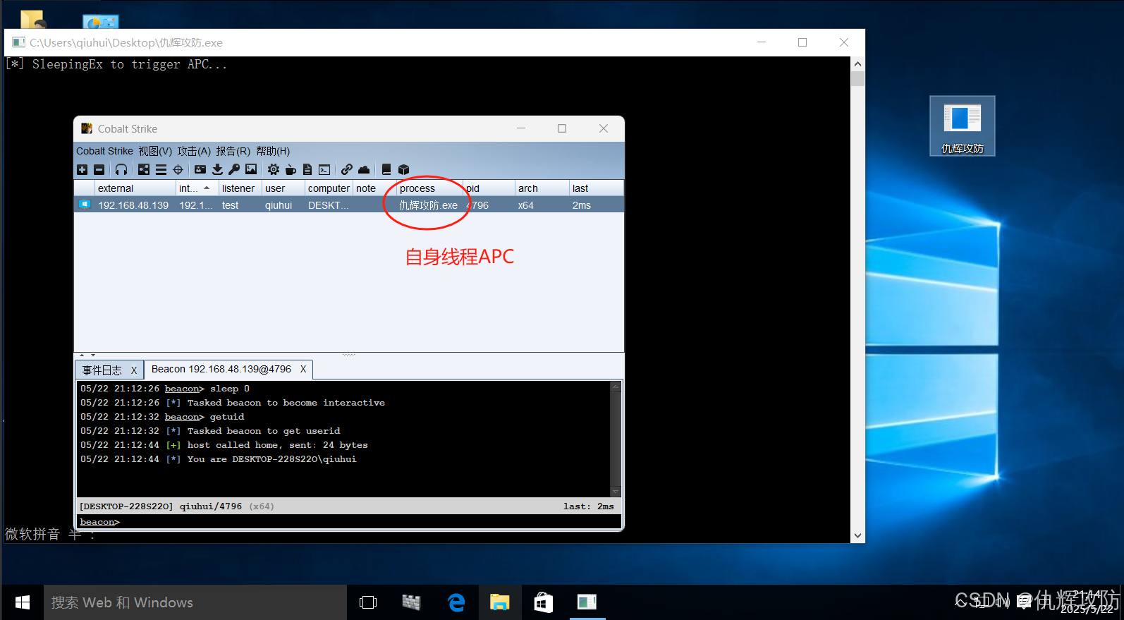Screen dimensions: 1124x620
Task: Sort sessions by last column
Action: tap(596, 188)
